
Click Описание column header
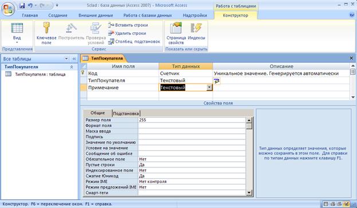coord(281,66)
